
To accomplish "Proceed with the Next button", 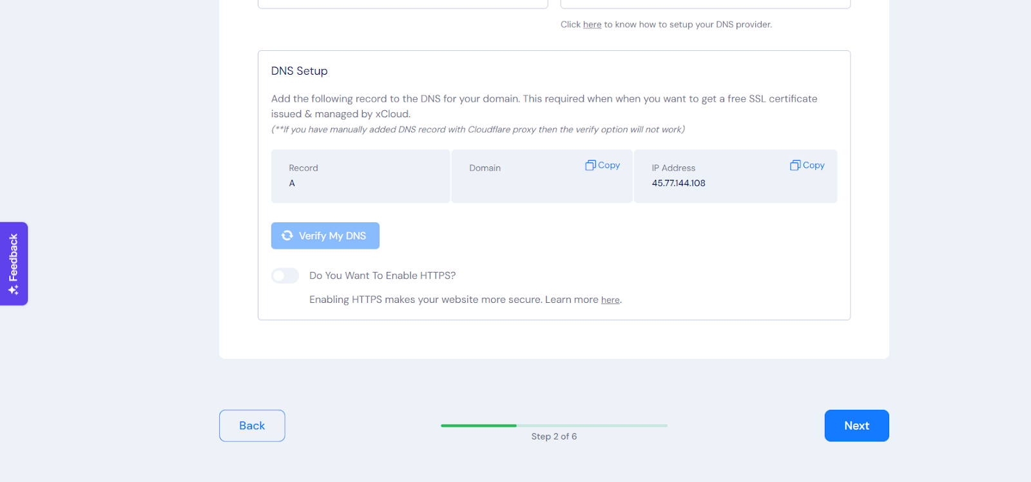I will point(857,426).
